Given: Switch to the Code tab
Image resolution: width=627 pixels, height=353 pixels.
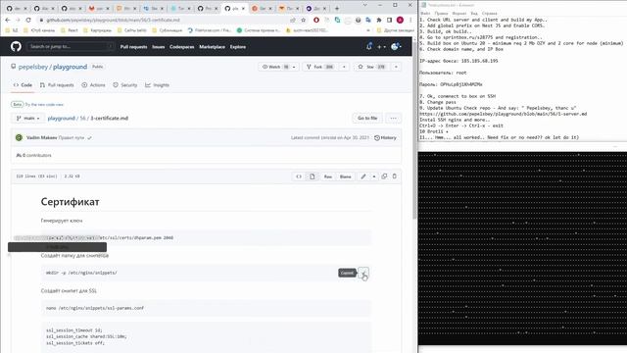Looking at the screenshot, I should 23,85.
